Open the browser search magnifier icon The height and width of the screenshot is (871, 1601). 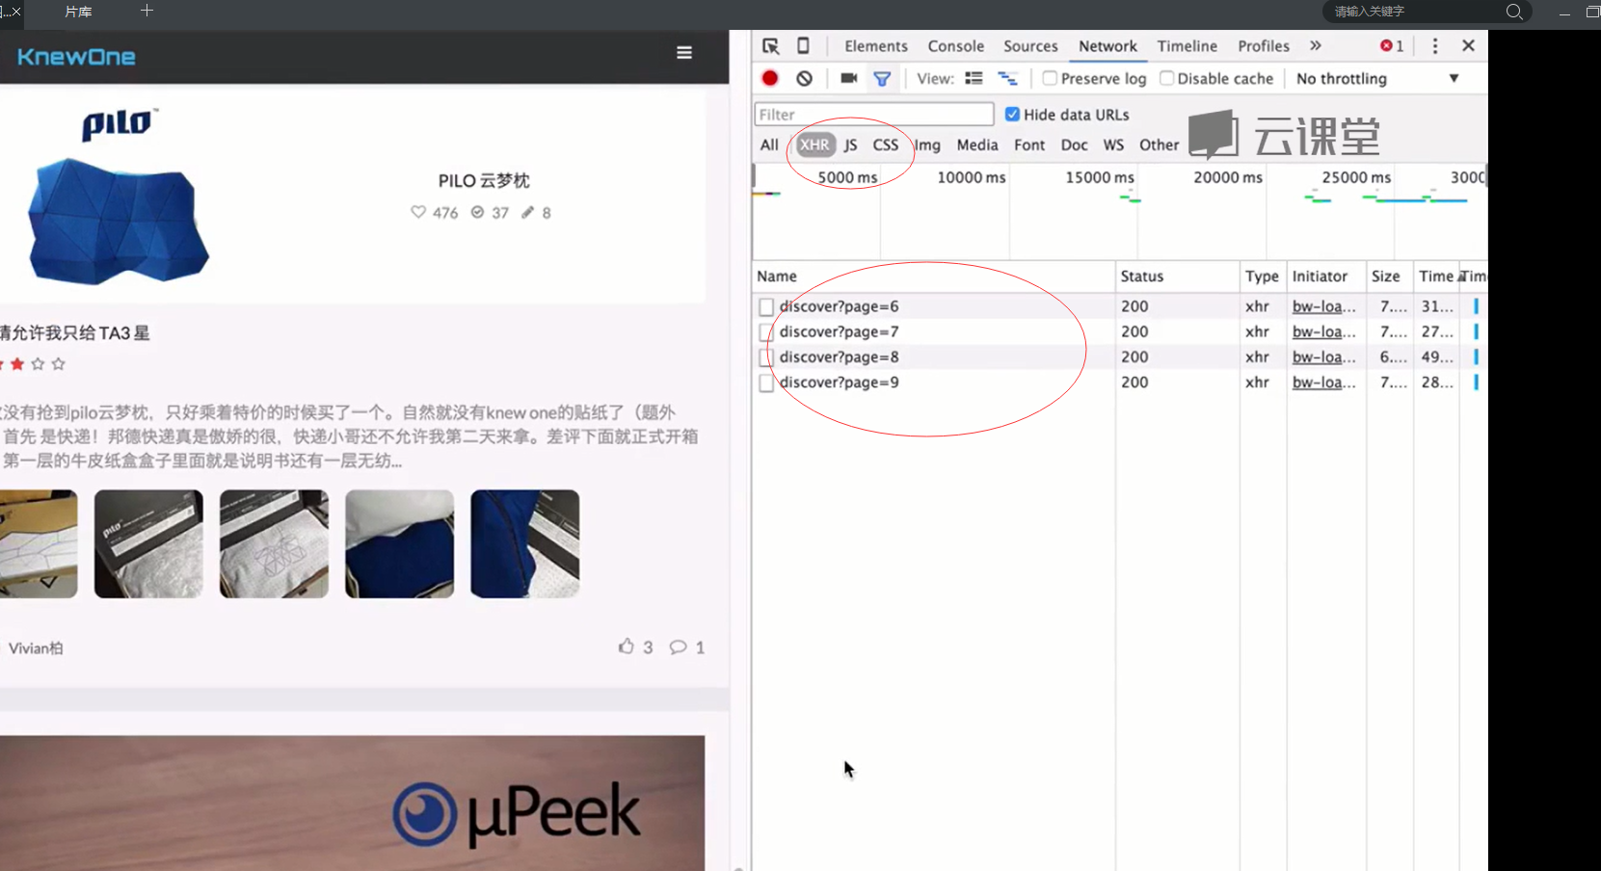[x=1514, y=12]
